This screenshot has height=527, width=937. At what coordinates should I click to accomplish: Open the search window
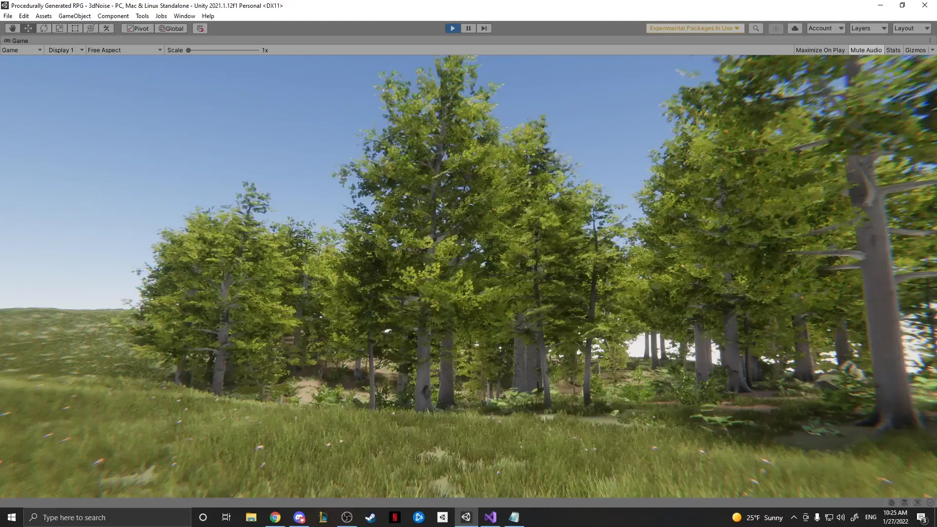point(755,28)
